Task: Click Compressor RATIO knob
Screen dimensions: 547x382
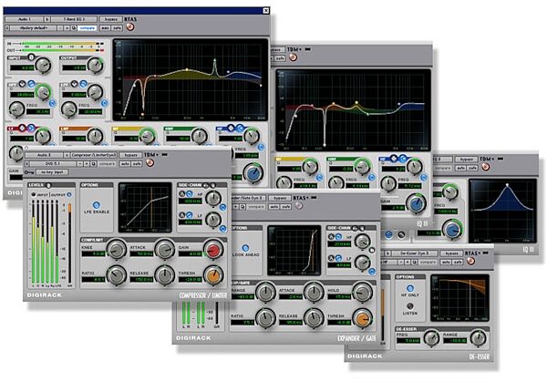Action: [116, 275]
